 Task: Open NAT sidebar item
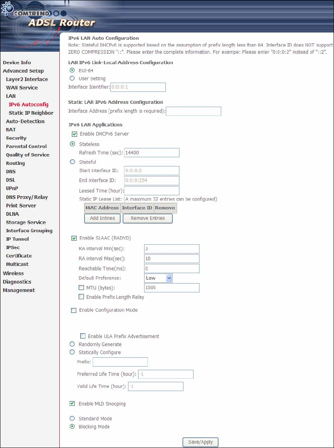11,130
